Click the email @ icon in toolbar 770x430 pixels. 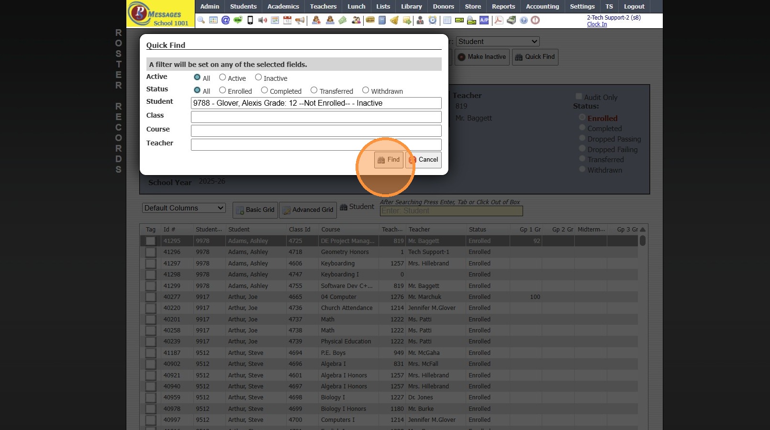coord(225,20)
